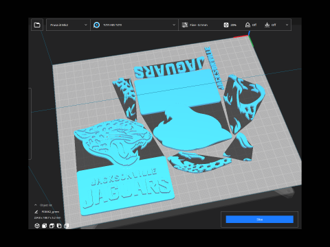Image resolution: width=330 pixels, height=247 pixels.
Task: Select the fourth view cube icon
Action: pyautogui.click(x=59, y=226)
